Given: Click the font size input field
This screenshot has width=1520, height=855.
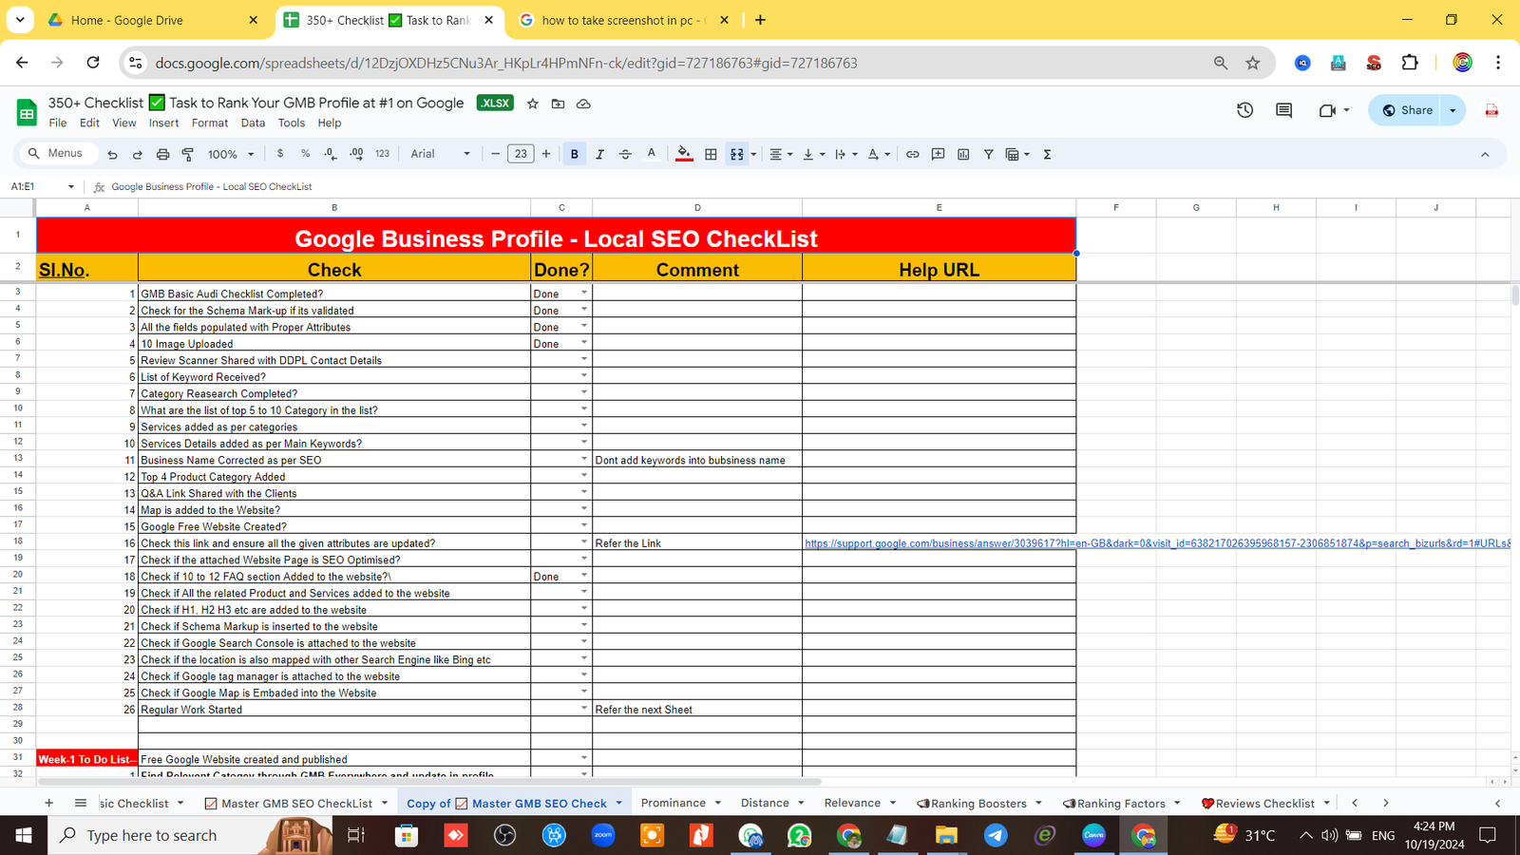Looking at the screenshot, I should (521, 154).
